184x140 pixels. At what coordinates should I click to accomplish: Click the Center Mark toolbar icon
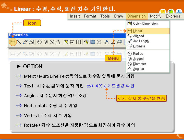[x=99, y=42]
